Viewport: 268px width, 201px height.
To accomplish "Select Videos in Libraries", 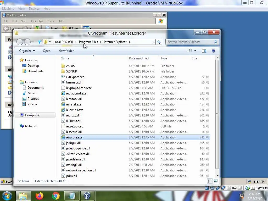I will tap(32, 104).
